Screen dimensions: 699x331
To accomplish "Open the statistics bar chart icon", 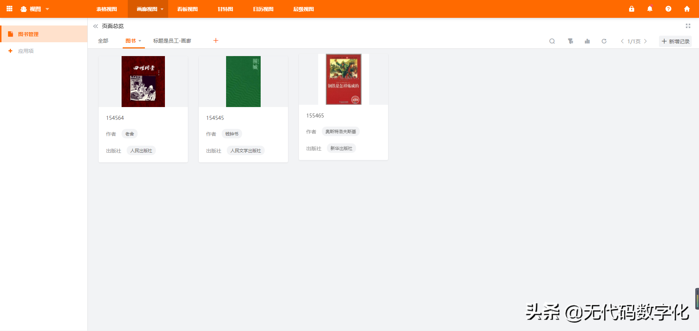I will [587, 41].
